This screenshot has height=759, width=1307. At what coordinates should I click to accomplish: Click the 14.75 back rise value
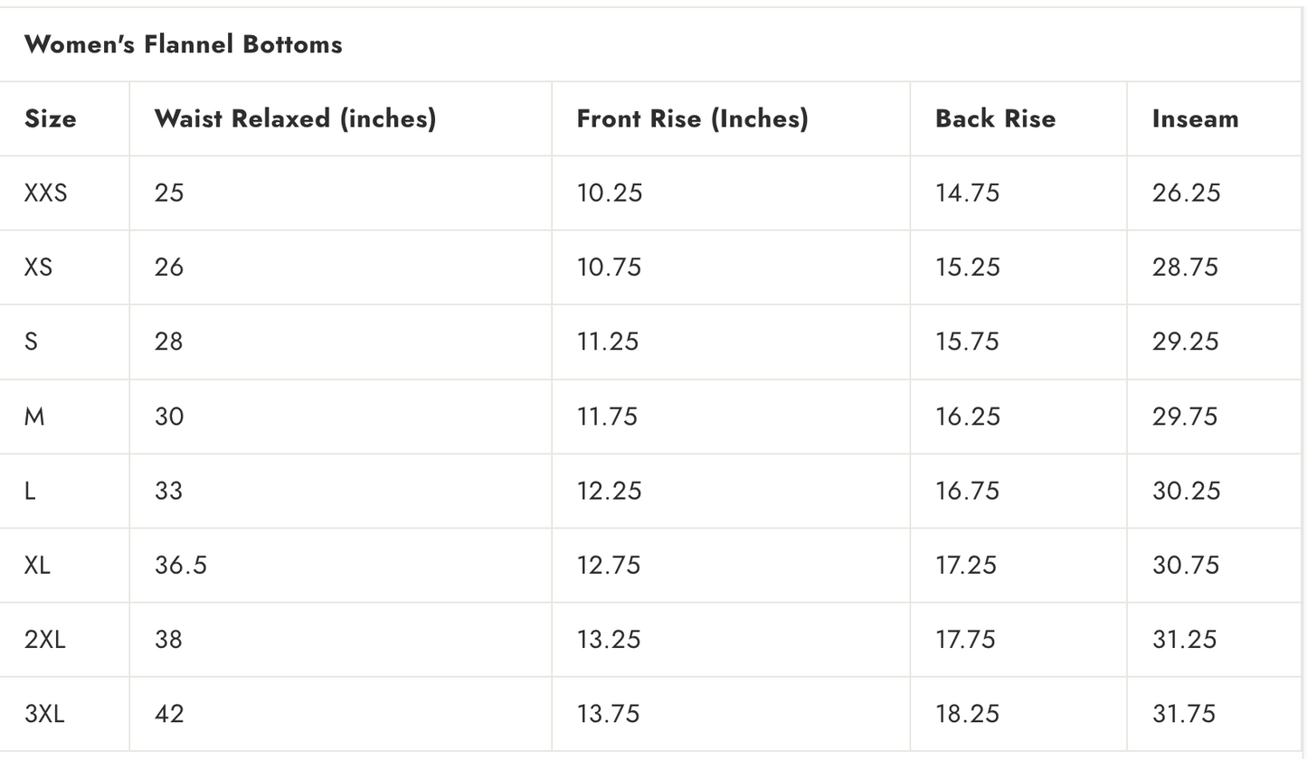(967, 192)
